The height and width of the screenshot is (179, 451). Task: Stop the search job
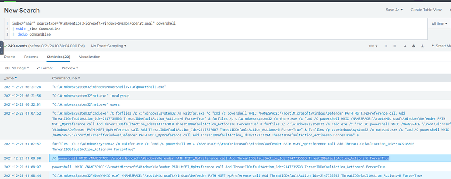395,46
